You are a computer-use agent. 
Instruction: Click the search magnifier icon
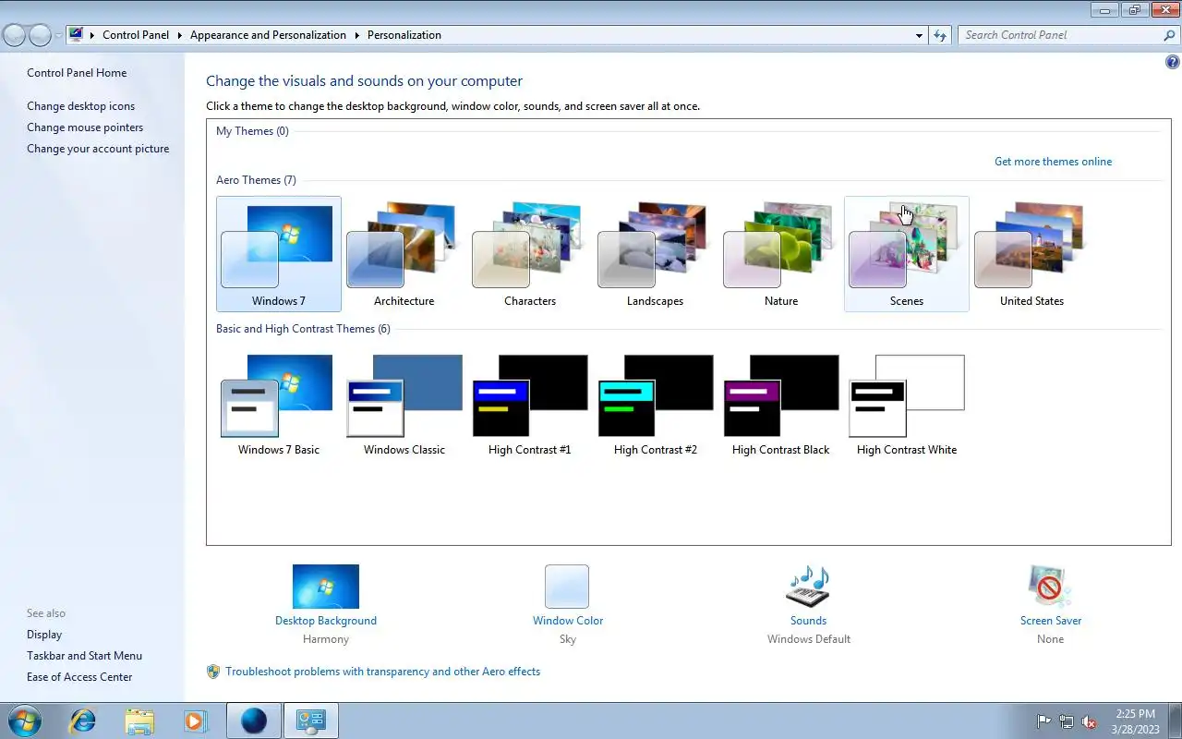coord(1169,35)
